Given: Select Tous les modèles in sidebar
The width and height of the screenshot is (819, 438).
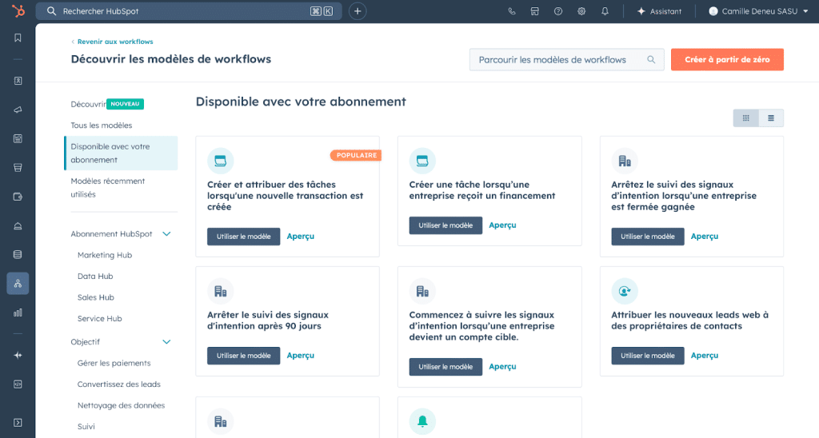Looking at the screenshot, I should click(x=102, y=125).
